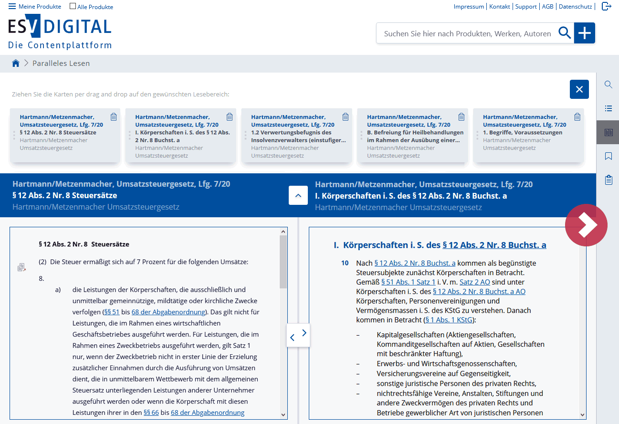Open the § 1 Abs. 1 KStG link
Screen dimensions: 619x424
click(448, 320)
